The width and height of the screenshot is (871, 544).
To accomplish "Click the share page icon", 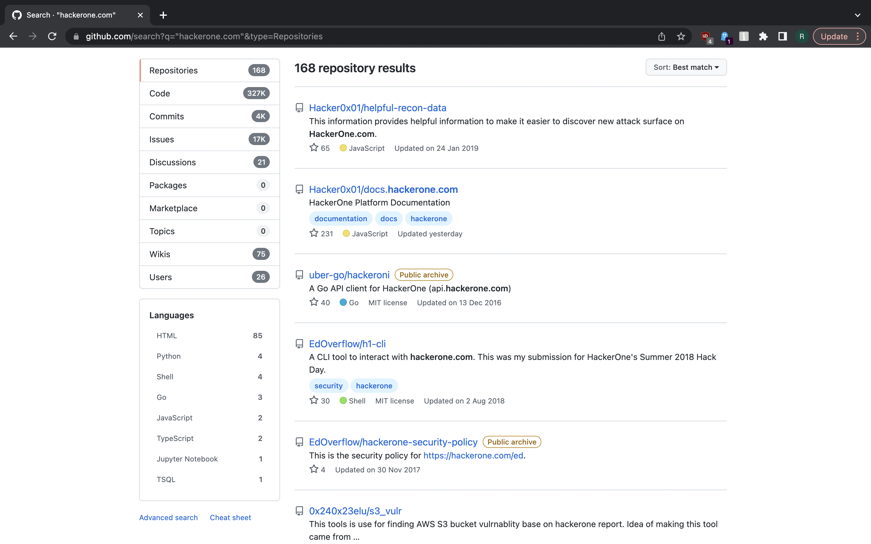I will point(661,36).
